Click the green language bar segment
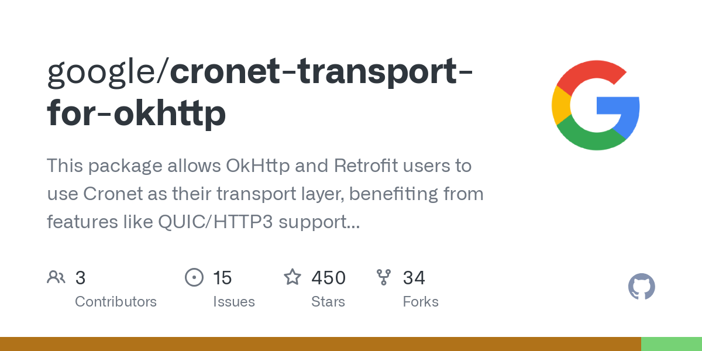Viewport: 702px width, 351px height. coord(672,344)
